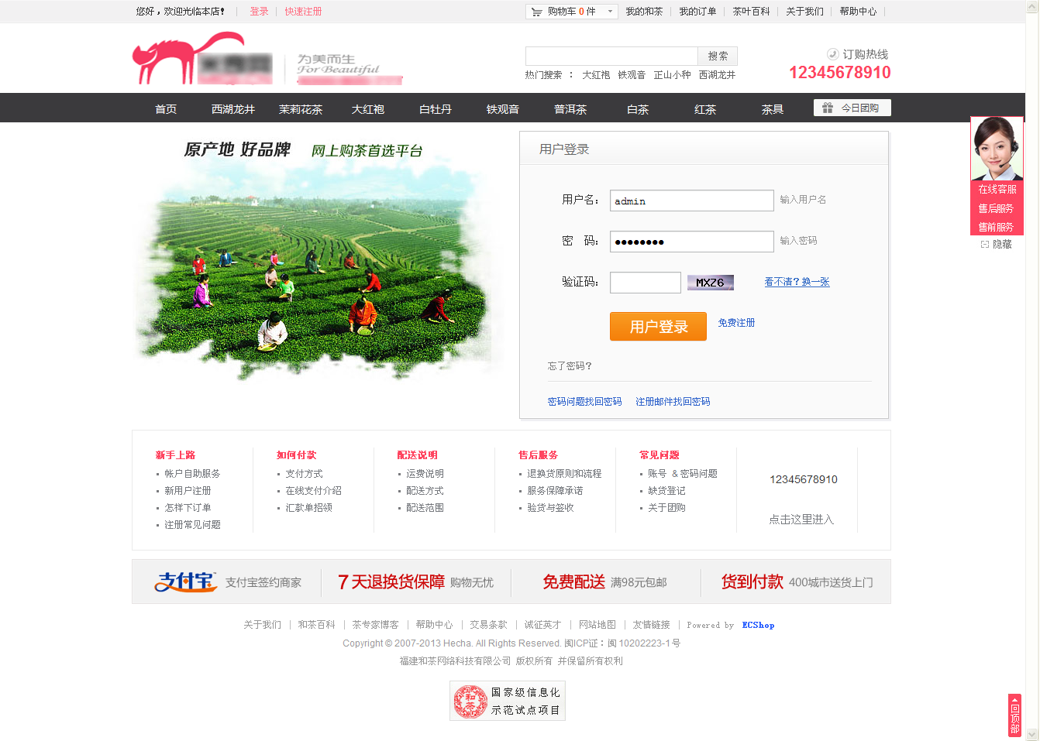The width and height of the screenshot is (1040, 741).
Task: Click the captcha image MXZ6
Action: (710, 283)
